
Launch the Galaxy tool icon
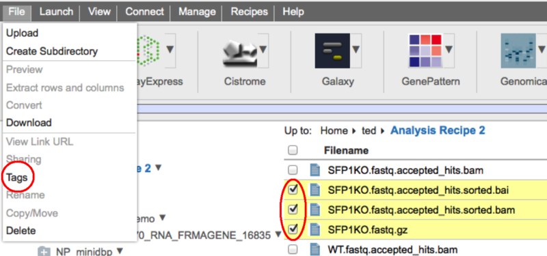click(x=332, y=51)
